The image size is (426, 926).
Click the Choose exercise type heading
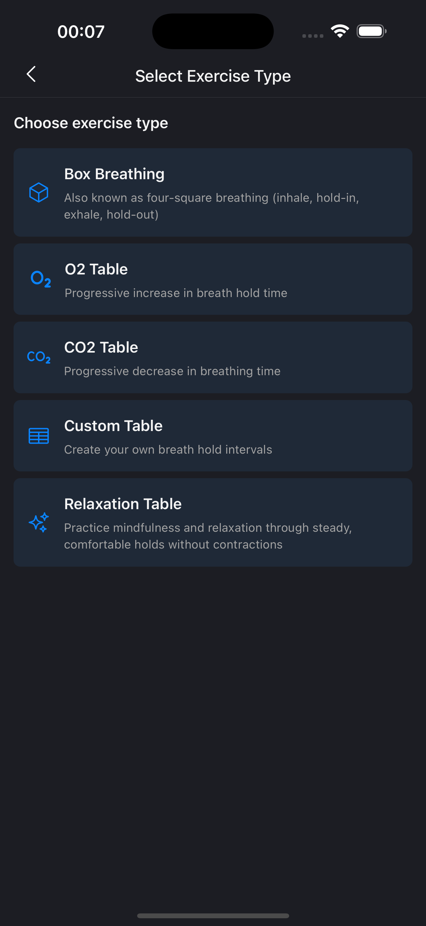pos(90,123)
